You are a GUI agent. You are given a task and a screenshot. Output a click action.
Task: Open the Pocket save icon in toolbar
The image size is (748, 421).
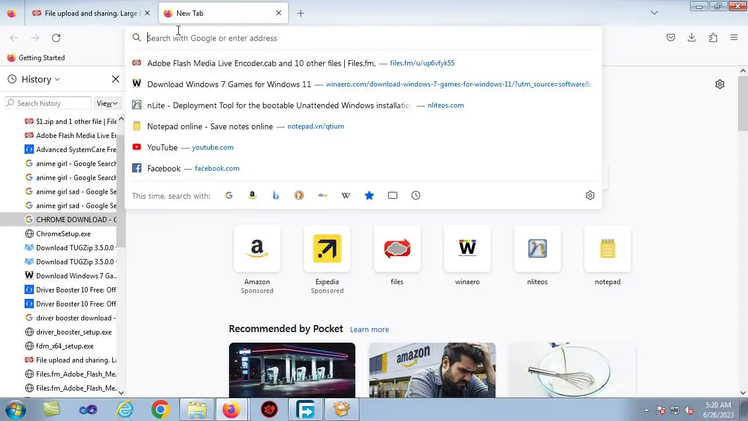pos(671,38)
